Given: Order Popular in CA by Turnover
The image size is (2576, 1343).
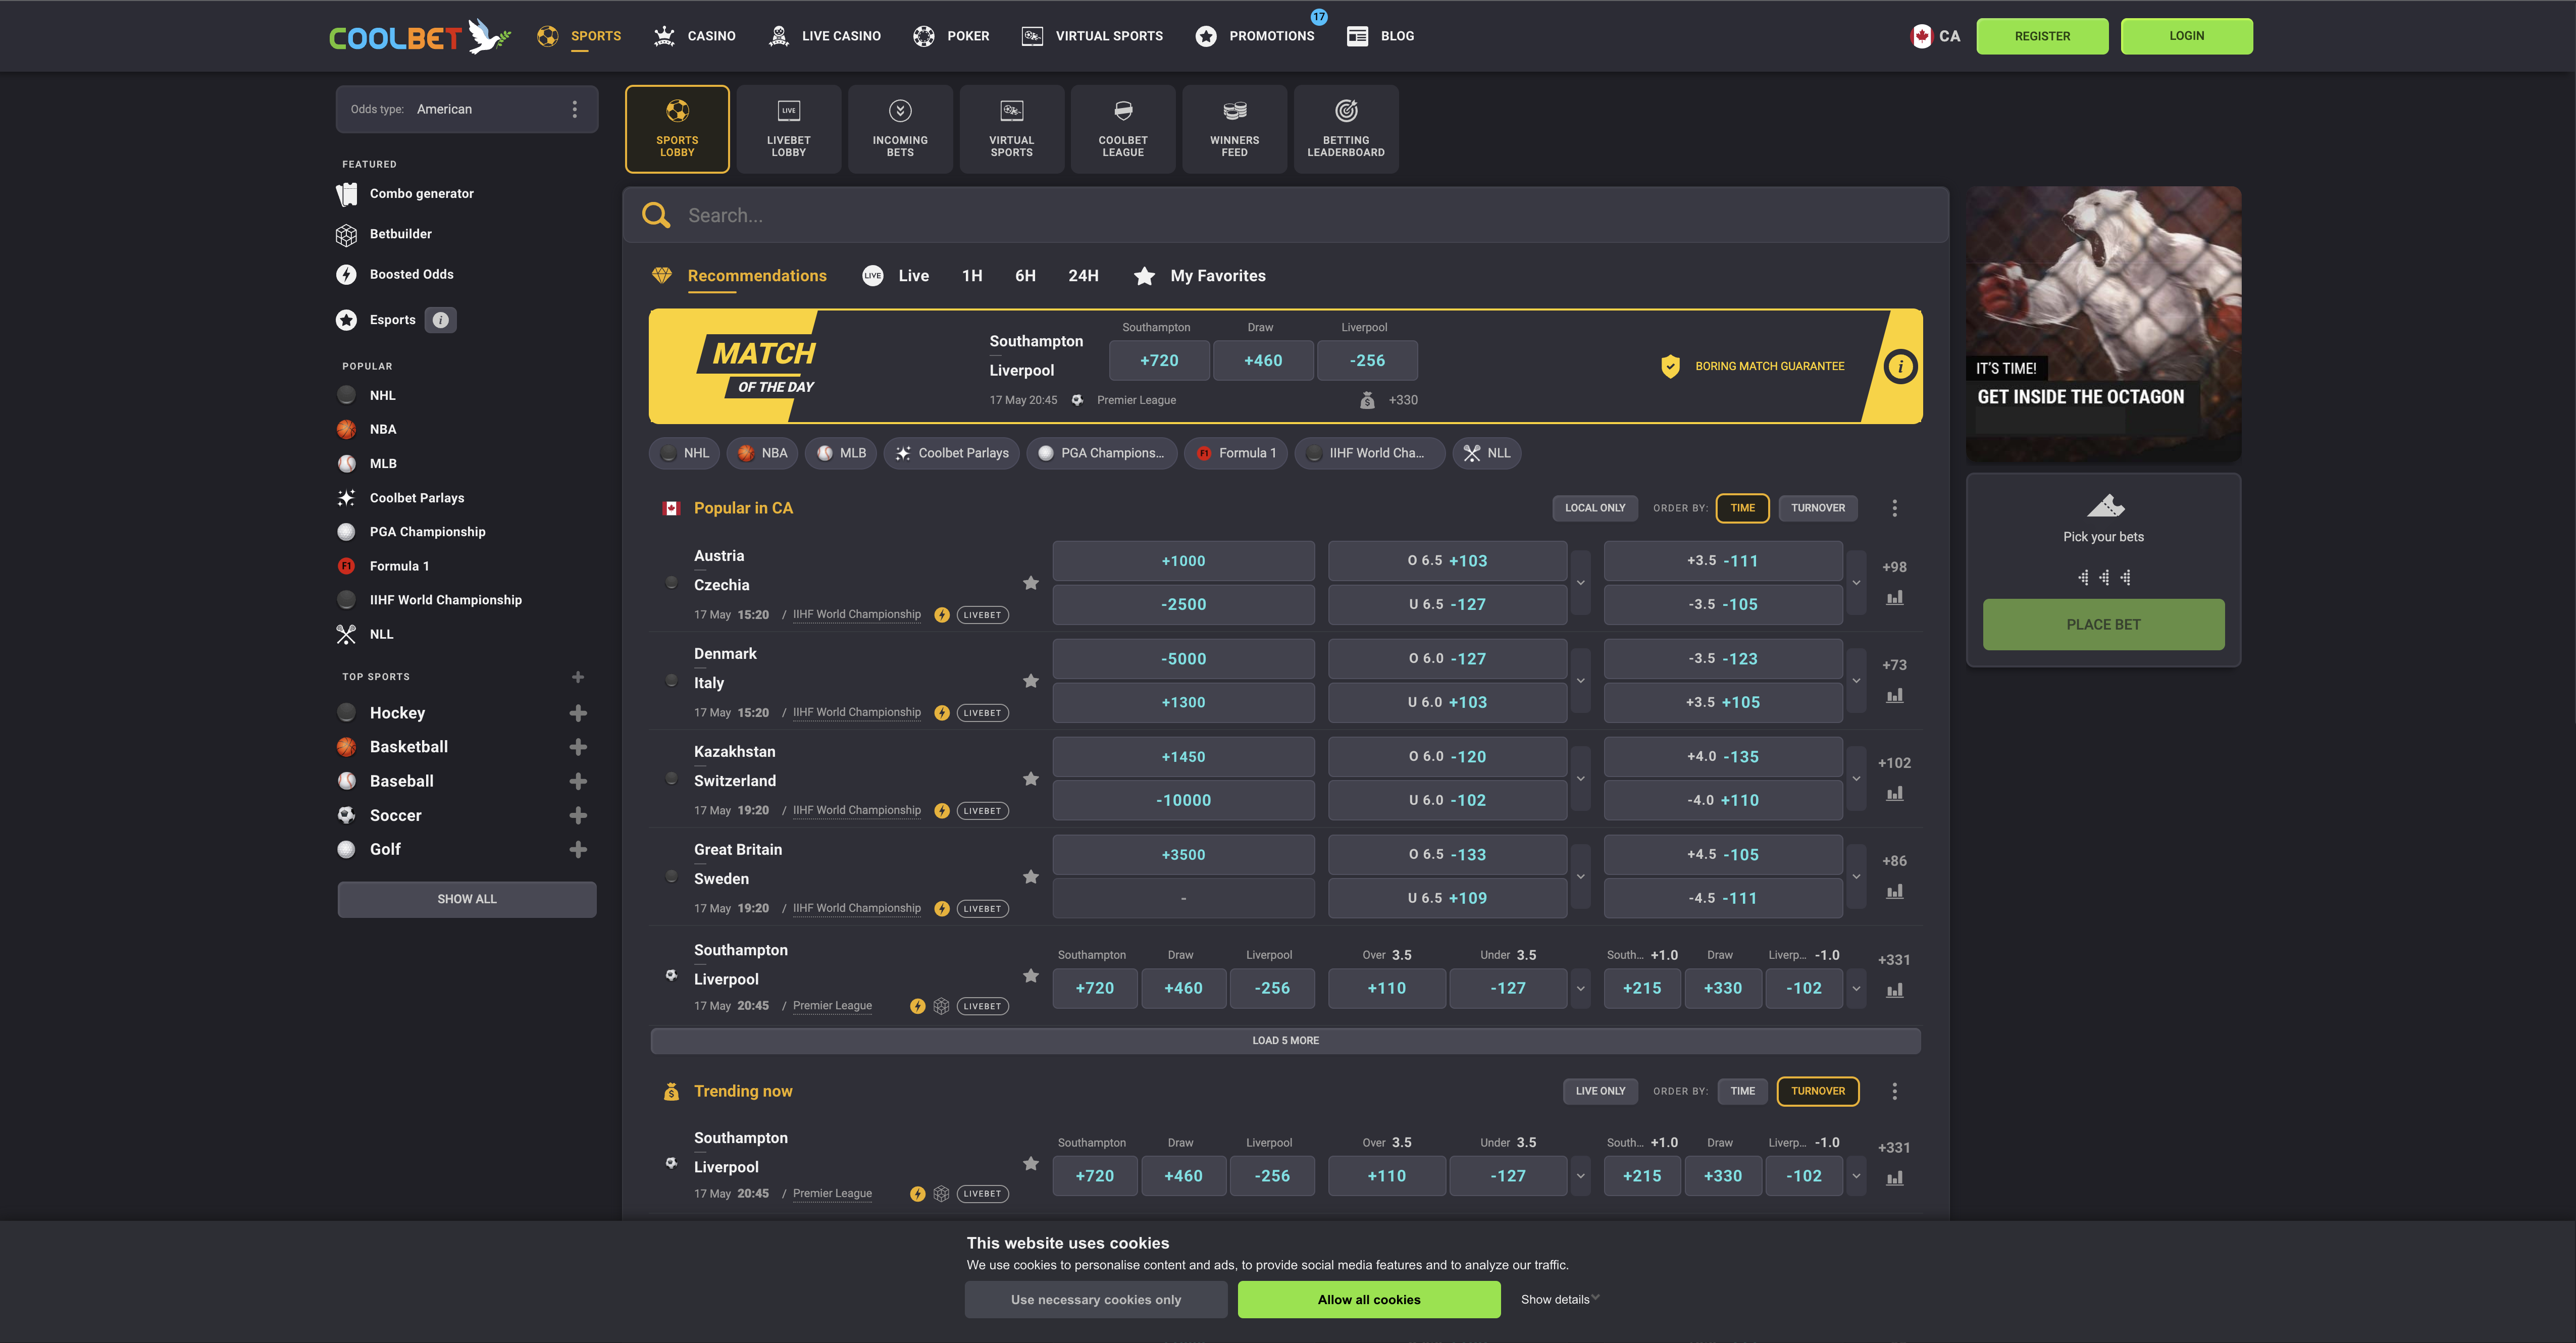Looking at the screenshot, I should [1817, 508].
